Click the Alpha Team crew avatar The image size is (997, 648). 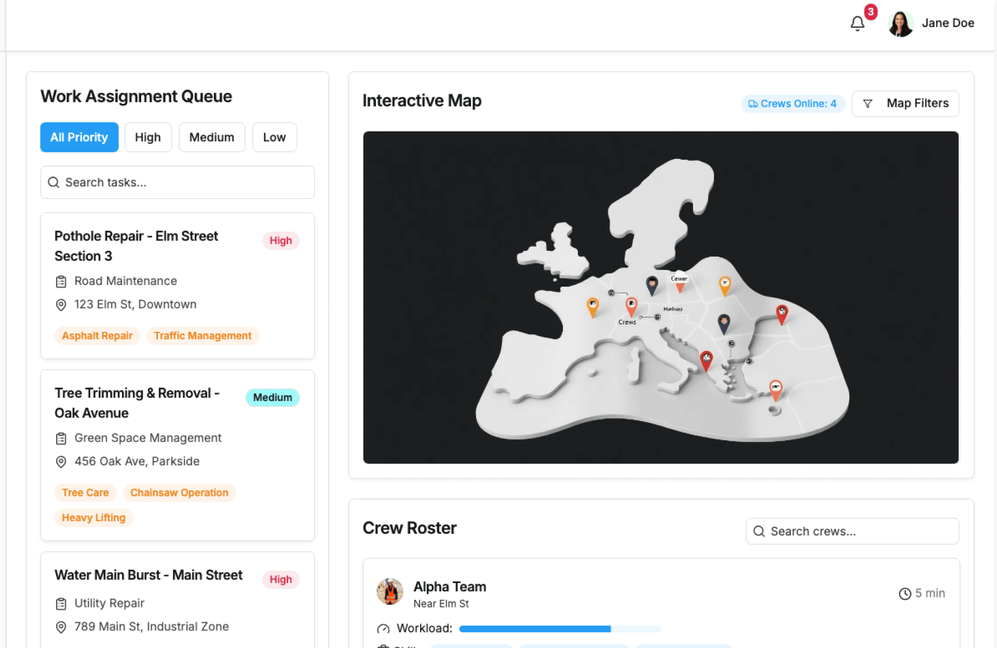click(390, 591)
